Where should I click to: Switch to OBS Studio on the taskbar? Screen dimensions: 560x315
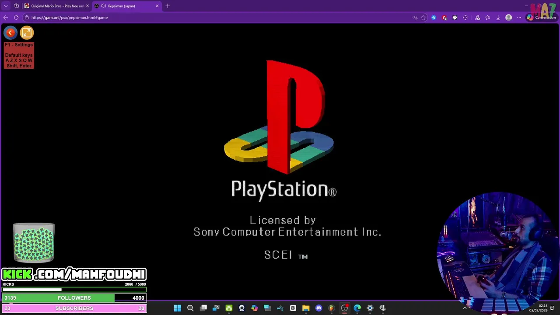click(x=344, y=308)
